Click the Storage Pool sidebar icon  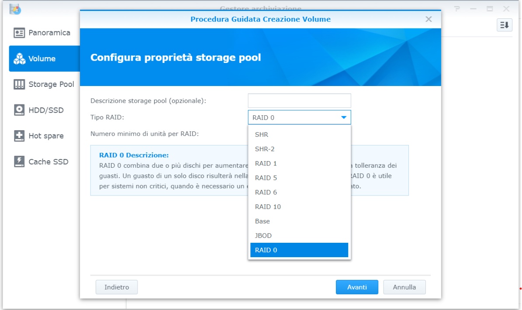[19, 84]
